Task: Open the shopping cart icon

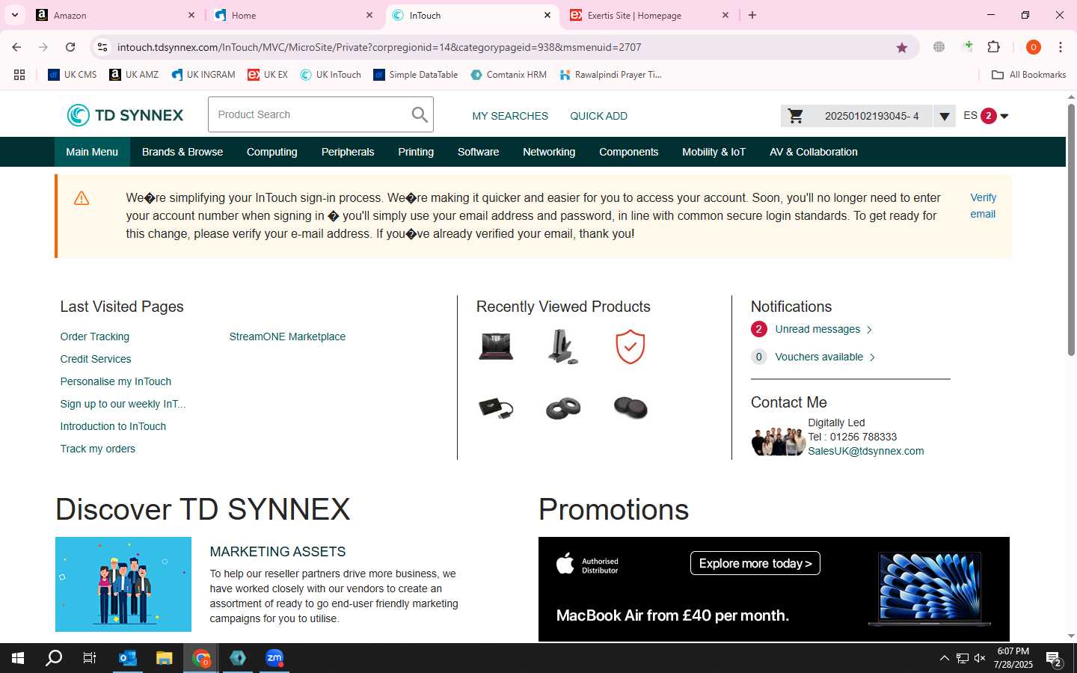Action: 796,116
